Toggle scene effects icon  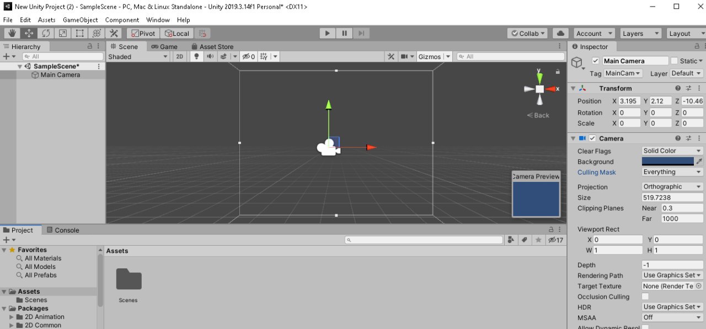coord(224,56)
